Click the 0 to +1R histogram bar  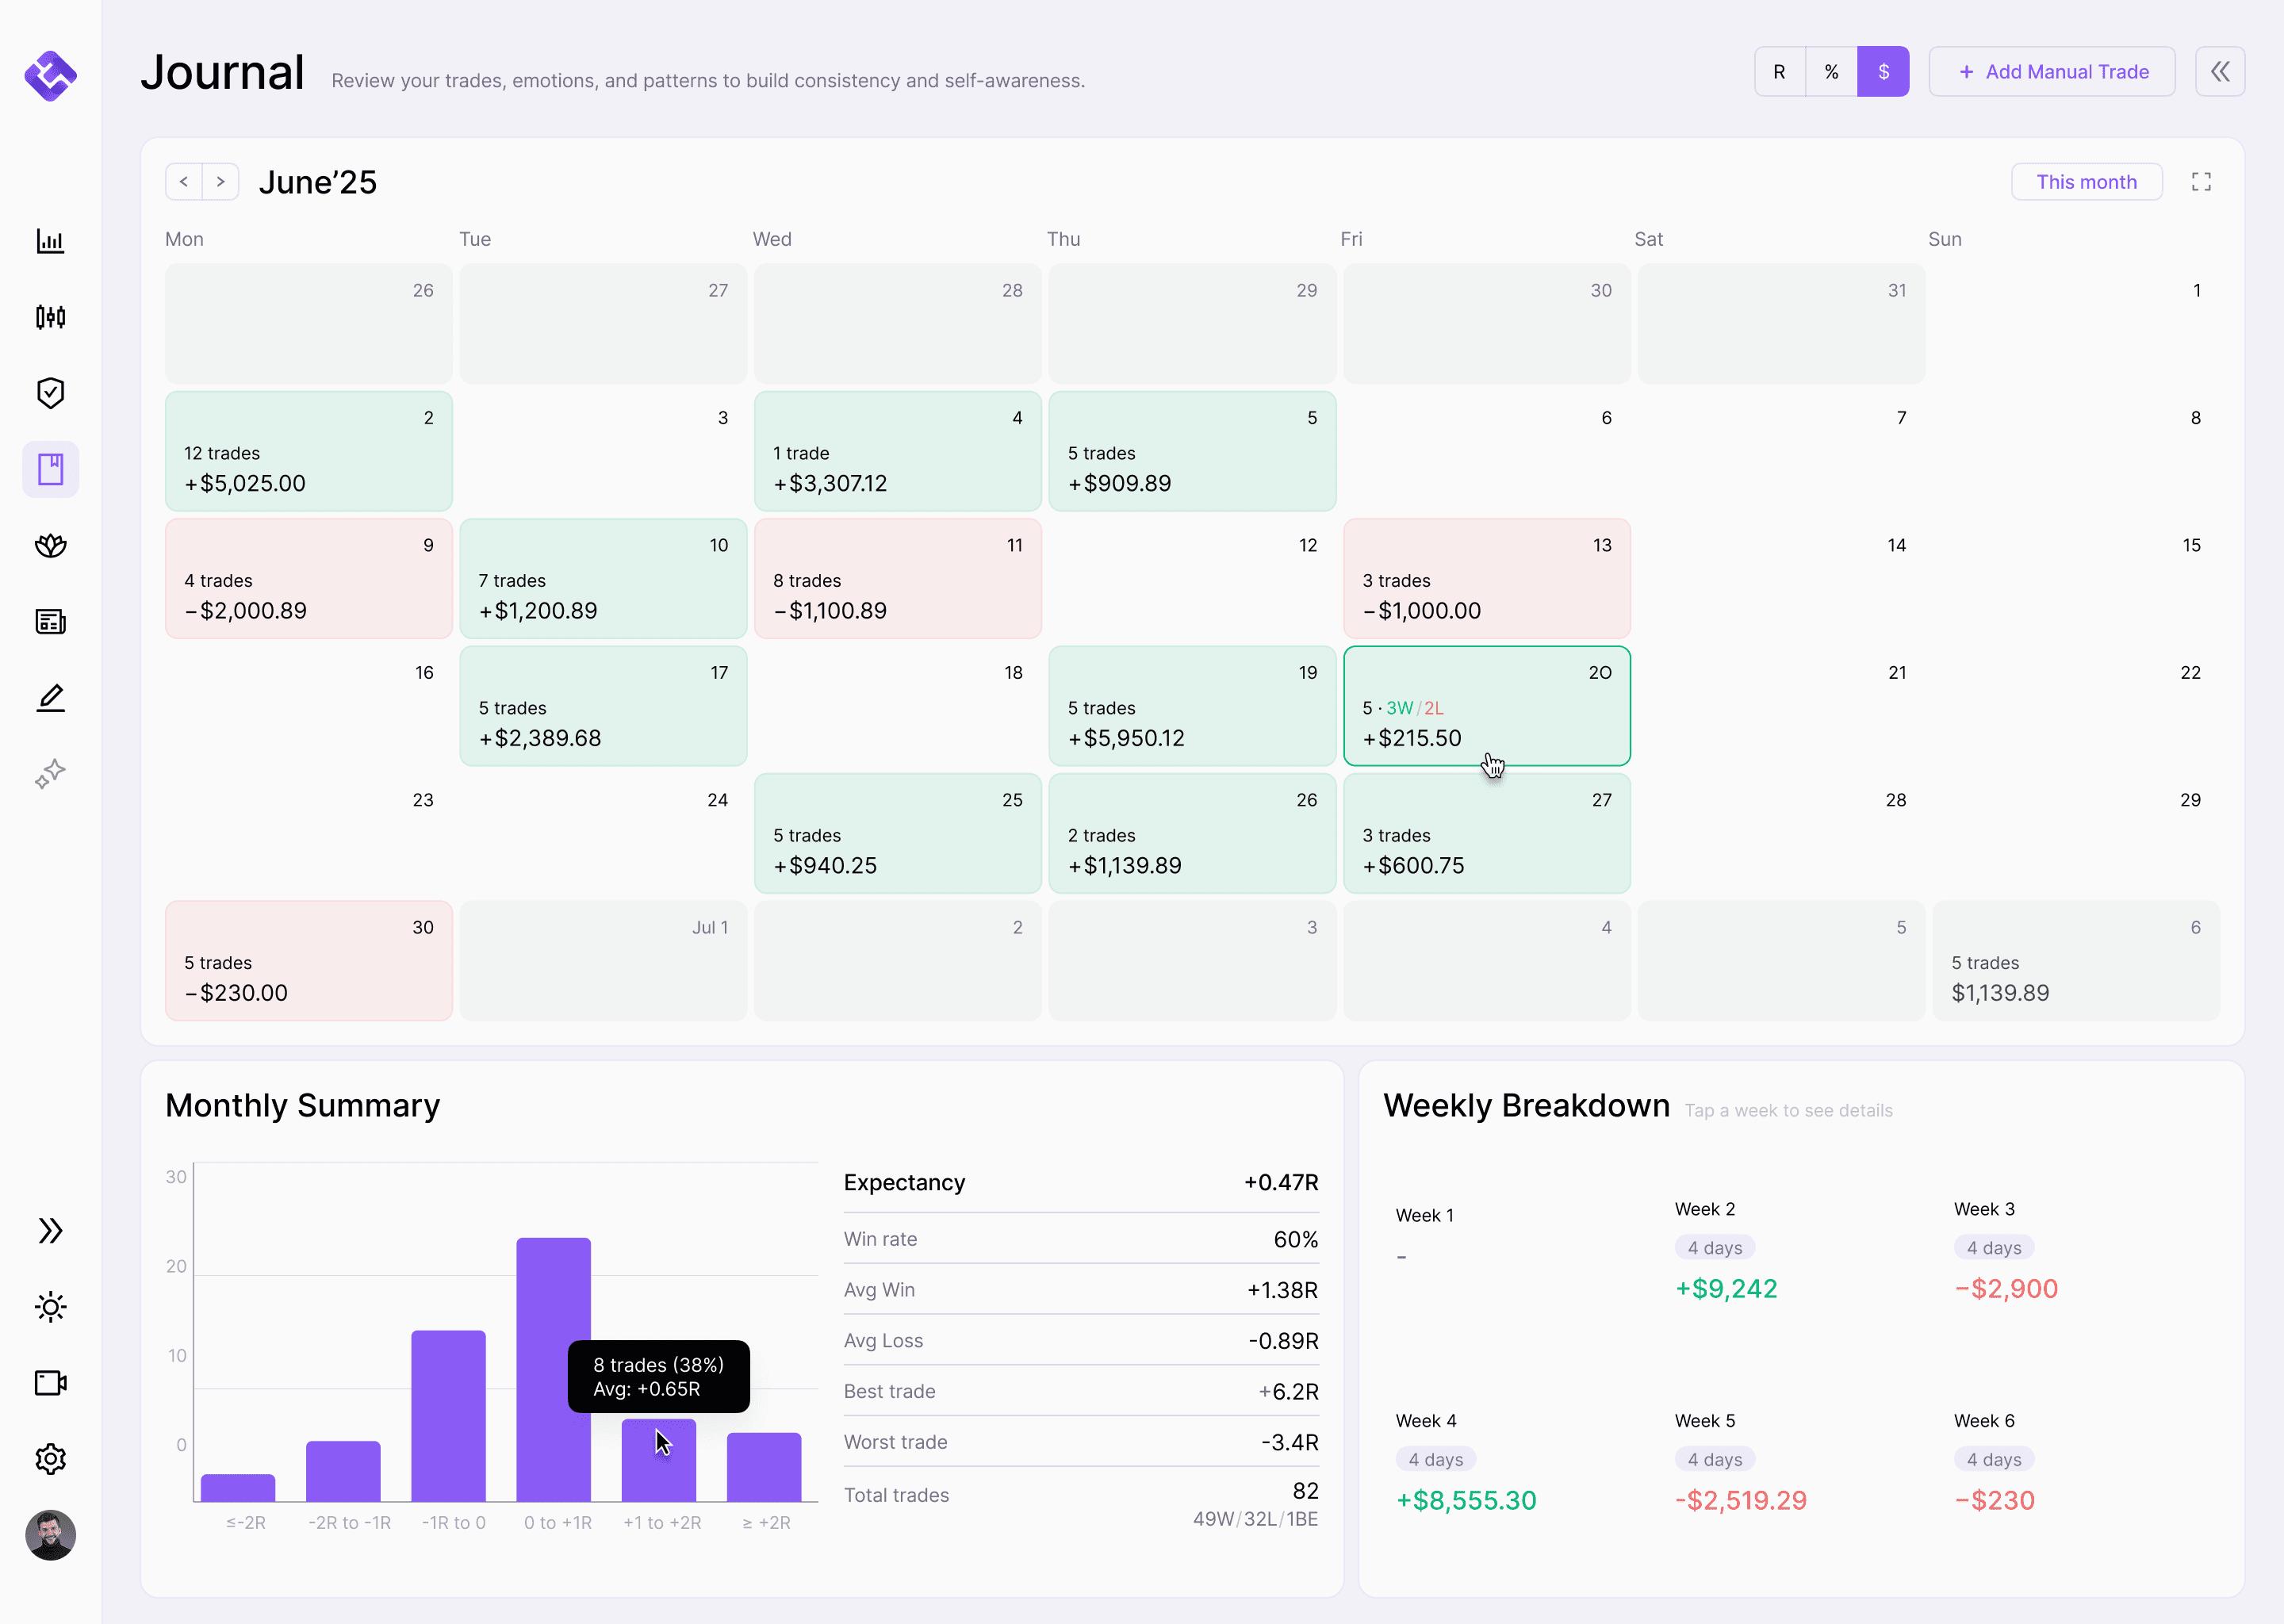point(553,1300)
